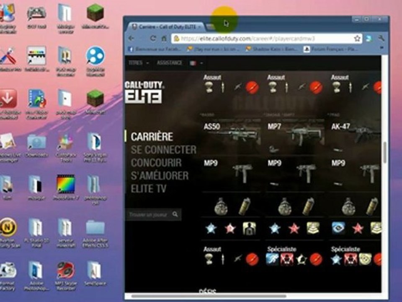Viewport: 402px width, 302px height.
Task: Reload the Call of Duty ELITE page
Action: point(153,39)
